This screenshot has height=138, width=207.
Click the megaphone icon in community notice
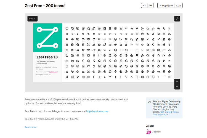point(150,102)
